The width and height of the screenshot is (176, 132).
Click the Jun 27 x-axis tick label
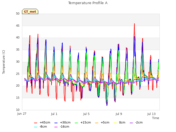[22, 114]
